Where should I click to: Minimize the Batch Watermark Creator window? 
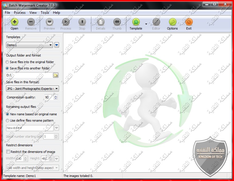pos(207,4)
